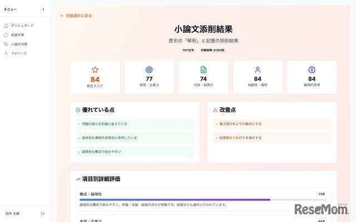Click the メニュー sidebar heading
The image size is (356, 222).
click(10, 9)
